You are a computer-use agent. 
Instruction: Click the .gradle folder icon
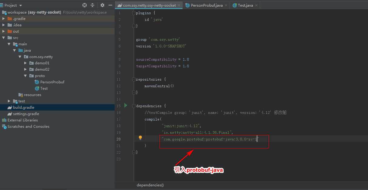(10, 19)
